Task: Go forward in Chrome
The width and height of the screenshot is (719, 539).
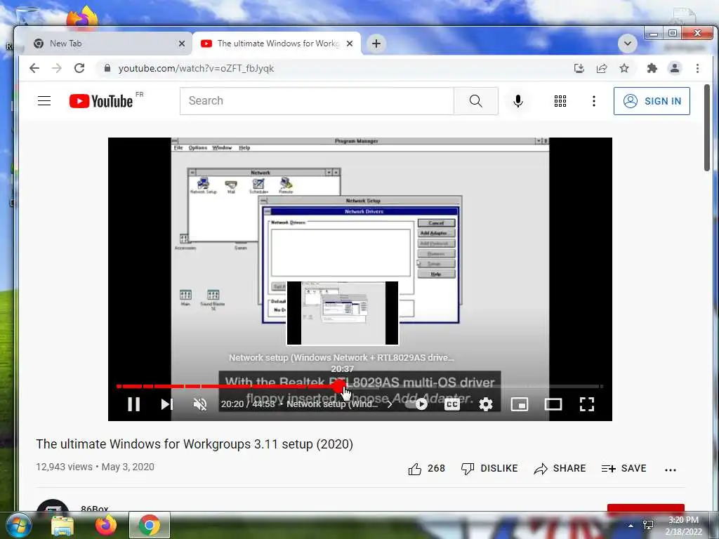Action: [x=57, y=68]
